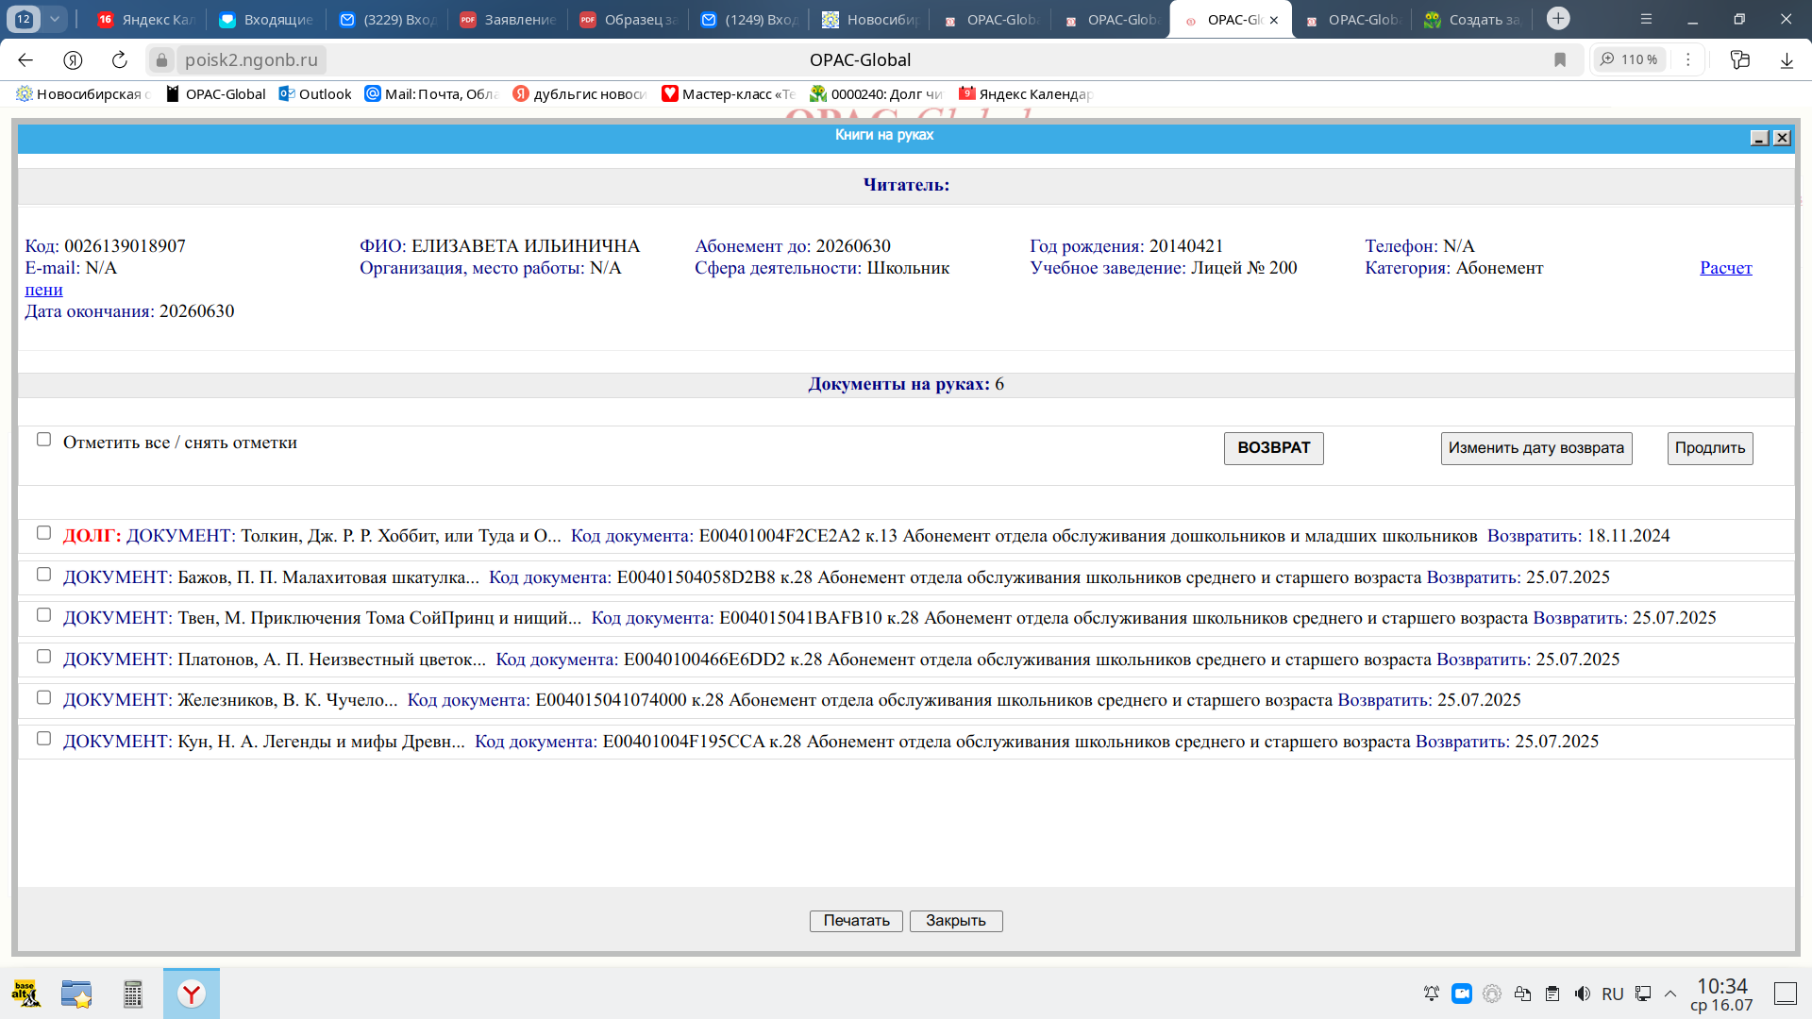Open browser three-dot site menu
Screen dimensions: 1812x1019
(1688, 59)
